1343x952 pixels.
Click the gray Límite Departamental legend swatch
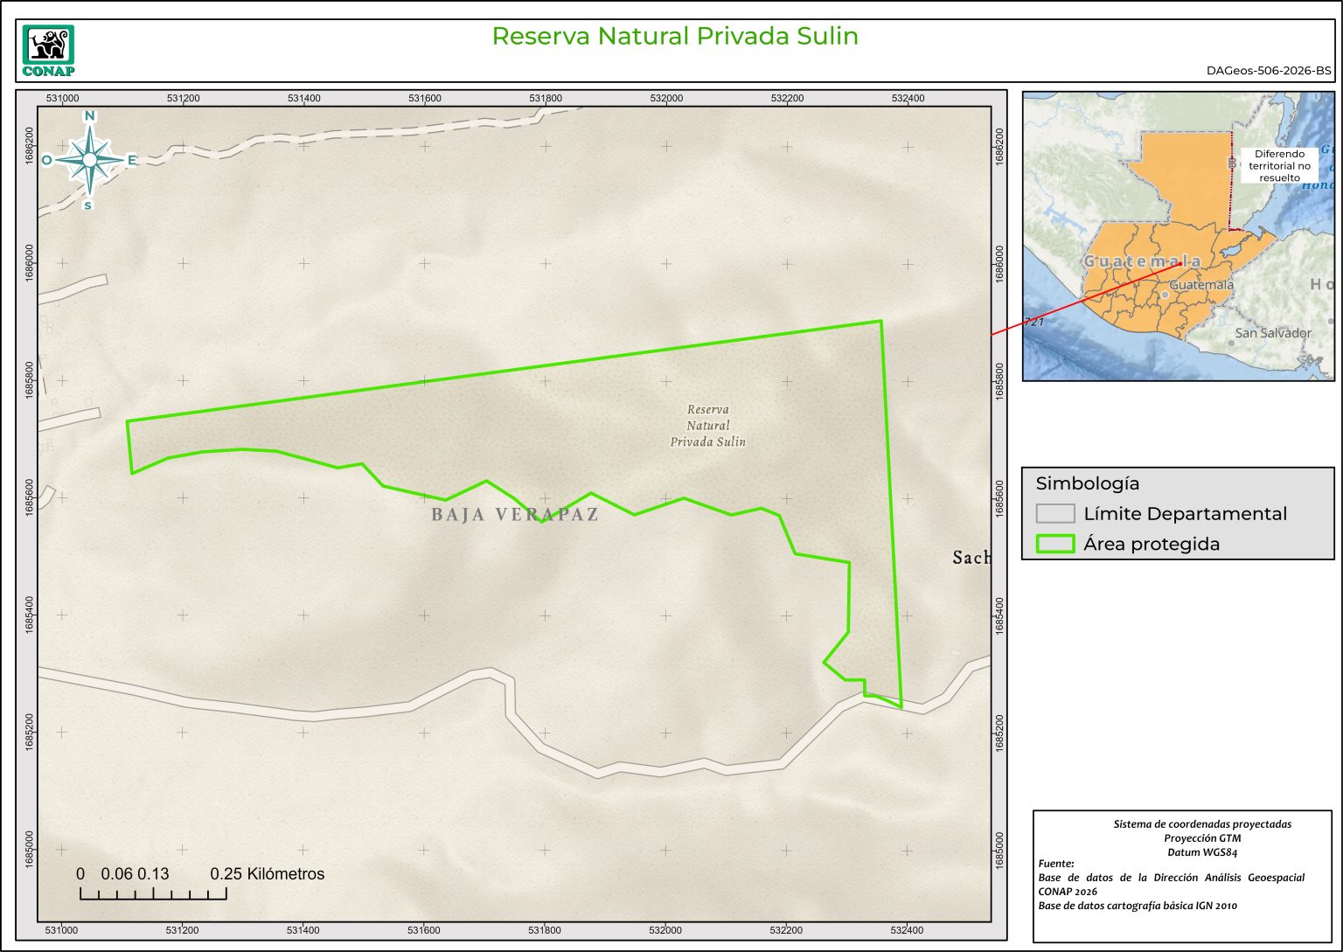click(1054, 513)
